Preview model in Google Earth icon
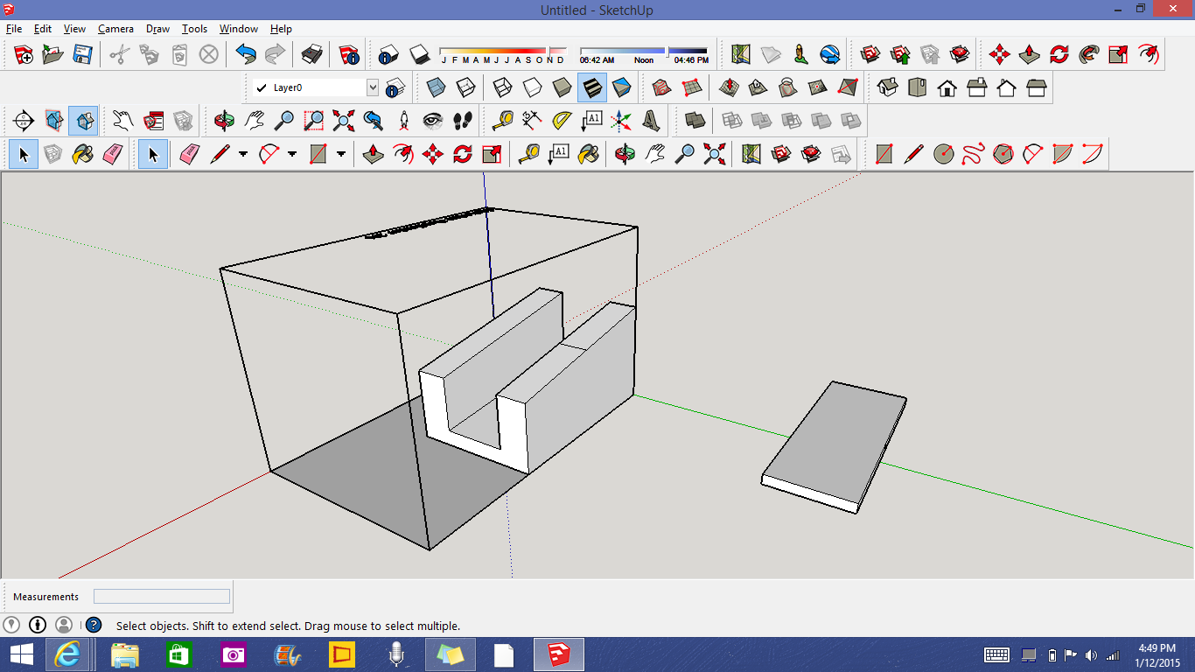Screen dimensions: 1195x672 pos(830,55)
